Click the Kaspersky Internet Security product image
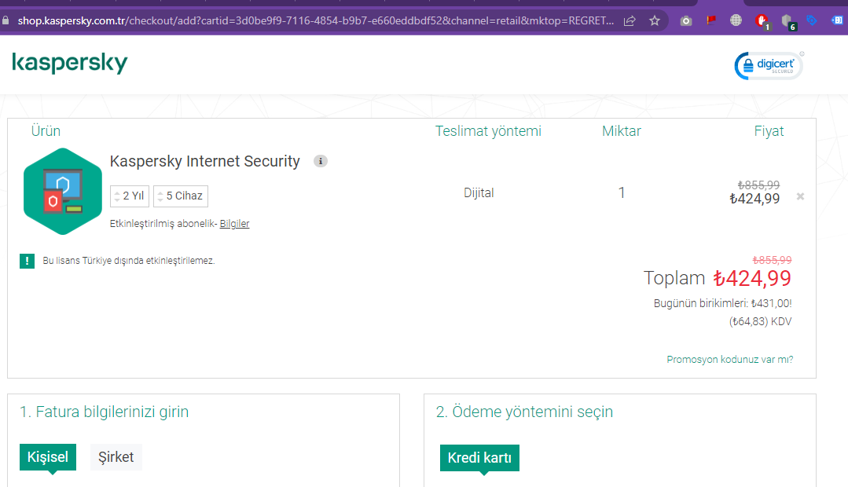 click(x=63, y=192)
